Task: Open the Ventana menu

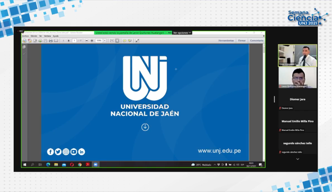Action: click(47, 36)
